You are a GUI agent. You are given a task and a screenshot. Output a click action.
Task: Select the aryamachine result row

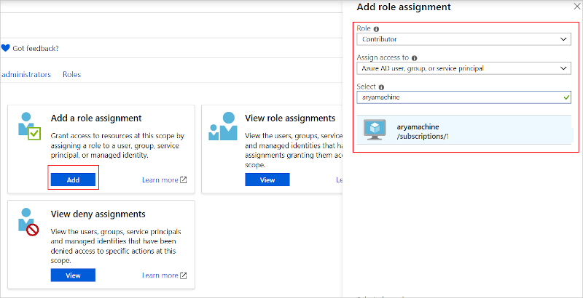pyautogui.click(x=463, y=129)
